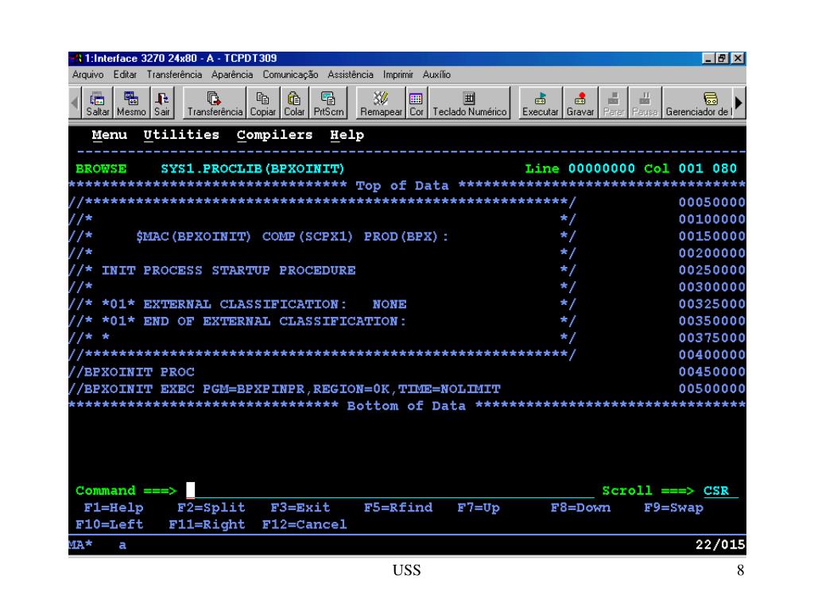The width and height of the screenshot is (814, 610).
Task: Click the Pausa pause icon
Action: (645, 103)
